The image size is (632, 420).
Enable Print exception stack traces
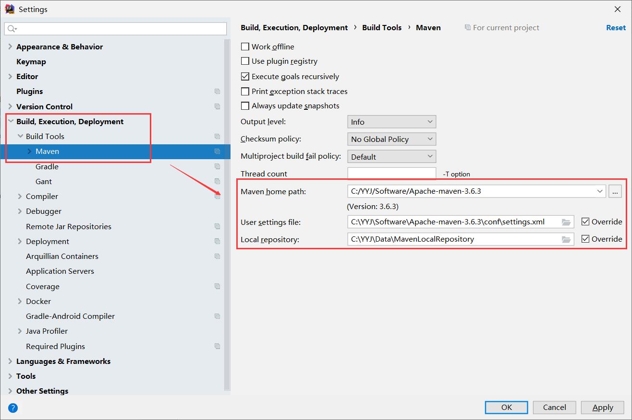pyautogui.click(x=245, y=91)
